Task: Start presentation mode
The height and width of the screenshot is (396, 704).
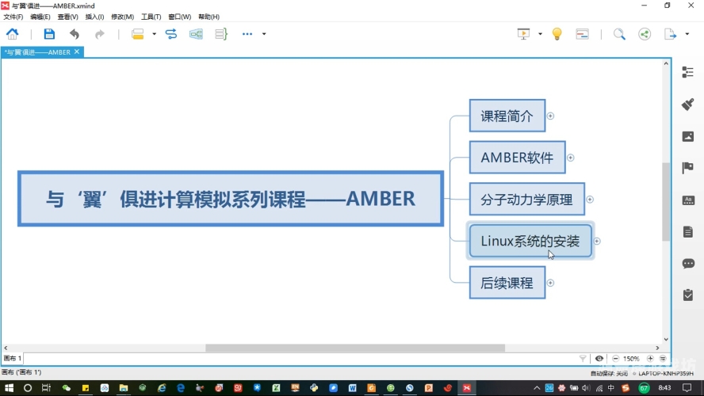Action: [523, 34]
